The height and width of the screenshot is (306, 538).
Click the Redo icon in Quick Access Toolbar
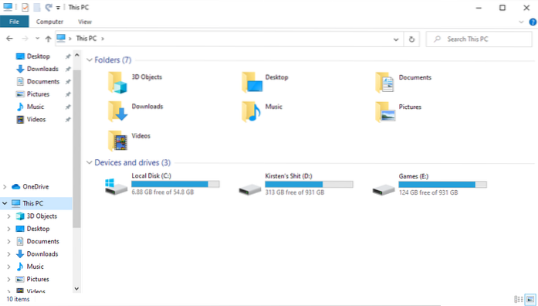click(49, 7)
